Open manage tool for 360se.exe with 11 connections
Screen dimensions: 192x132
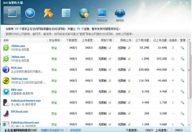point(182,58)
